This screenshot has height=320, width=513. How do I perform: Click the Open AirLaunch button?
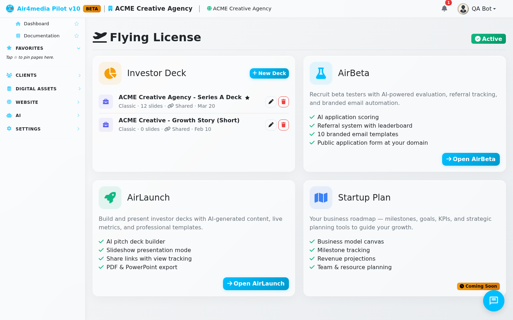256,284
